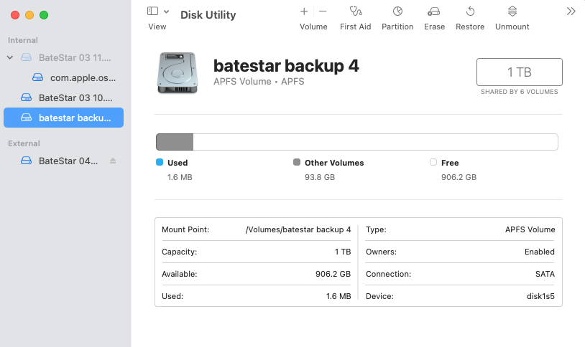The height and width of the screenshot is (347, 585).
Task: Click the Internal sidebar section header
Action: tap(23, 40)
